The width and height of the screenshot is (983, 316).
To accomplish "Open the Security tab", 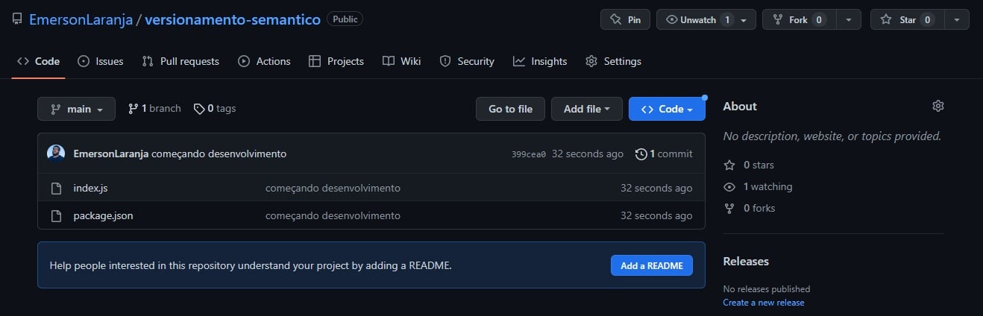I will pos(467,61).
